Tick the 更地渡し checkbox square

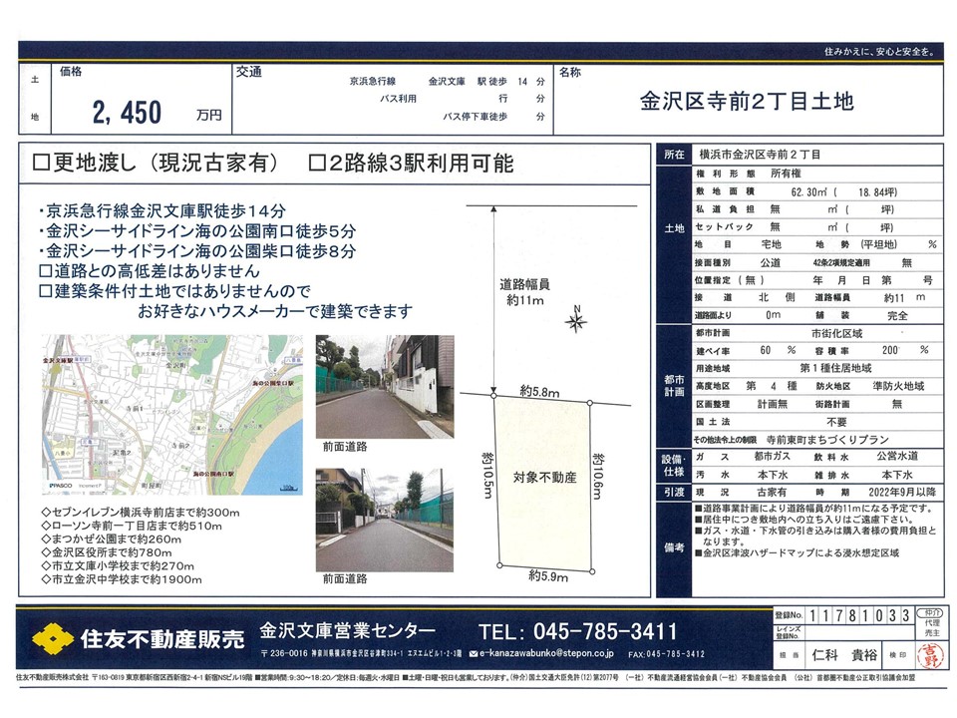pos(42,164)
